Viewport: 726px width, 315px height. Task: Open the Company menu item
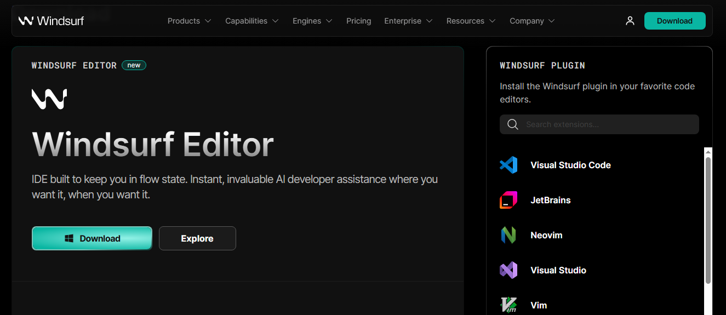point(531,21)
